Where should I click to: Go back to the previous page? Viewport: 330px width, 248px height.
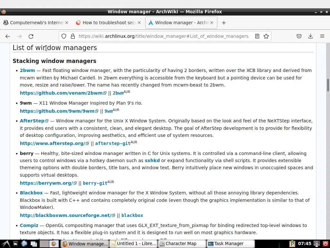point(8,36)
